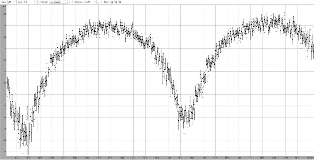The width and height of the screenshot is (314, 160).
Task: Click the 14:45 time tick label
Action: pyautogui.click(x=250, y=158)
